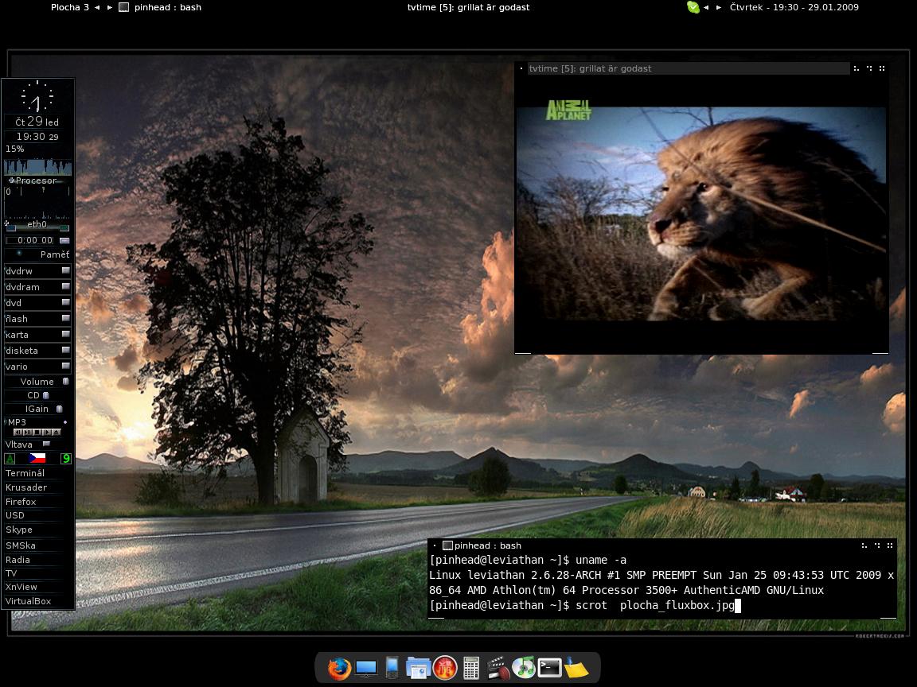This screenshot has height=687, width=917.
Task: Click right arrow next to the clock in toolbar
Action: (719, 8)
